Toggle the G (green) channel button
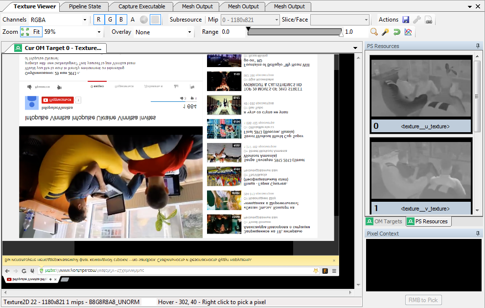This screenshot has width=485, height=308. [x=110, y=20]
